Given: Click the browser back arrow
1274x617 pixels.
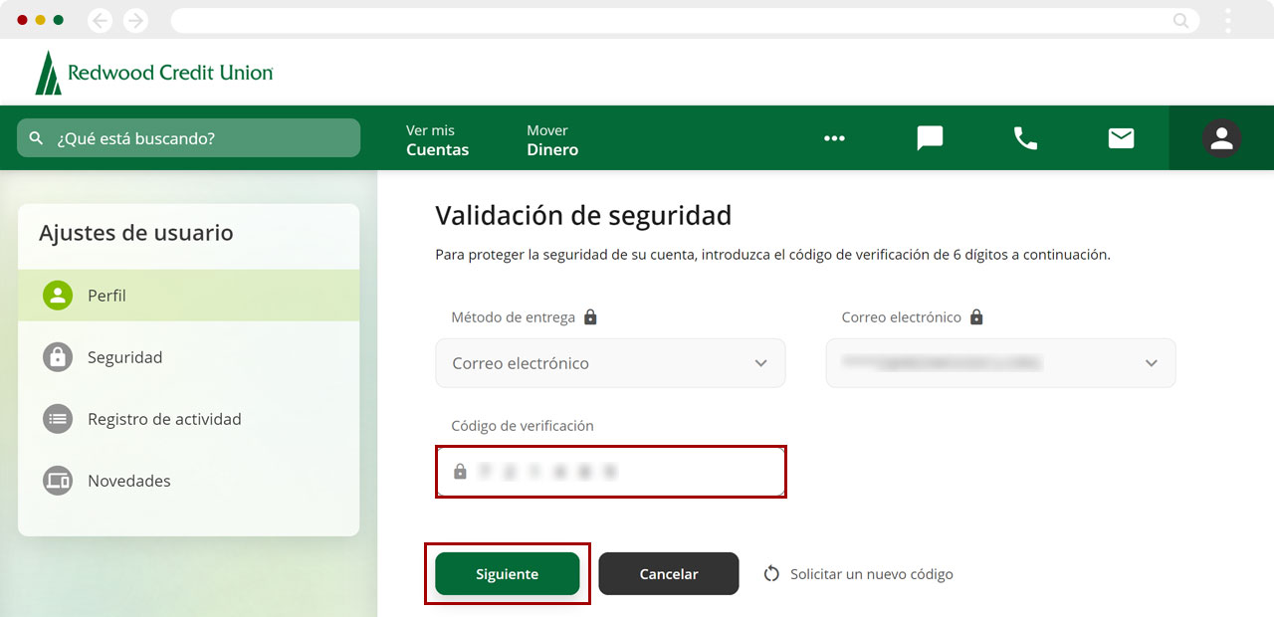Looking at the screenshot, I should coord(100,20).
